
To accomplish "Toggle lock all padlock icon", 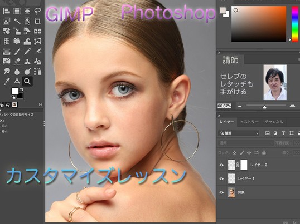I will (x=264, y=152).
